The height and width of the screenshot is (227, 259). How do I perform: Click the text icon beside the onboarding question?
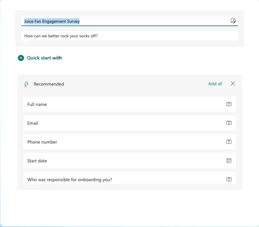tap(229, 179)
